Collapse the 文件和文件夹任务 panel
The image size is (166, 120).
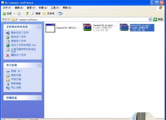[x=39, y=27]
